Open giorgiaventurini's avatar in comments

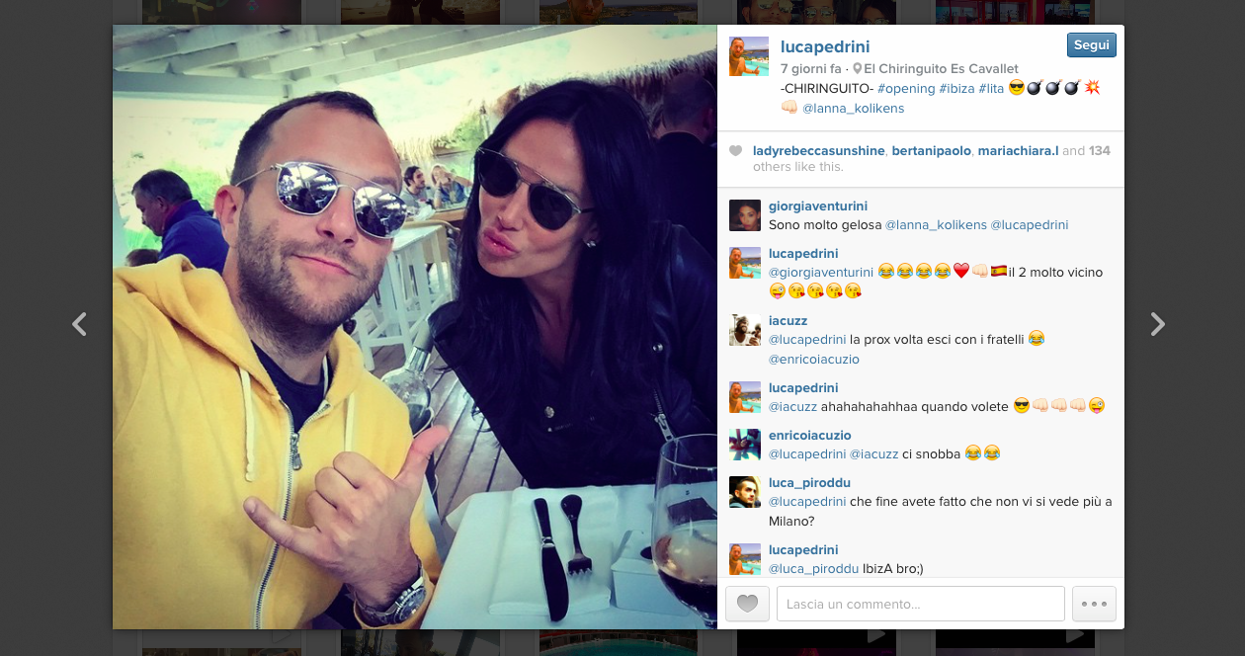tap(745, 215)
